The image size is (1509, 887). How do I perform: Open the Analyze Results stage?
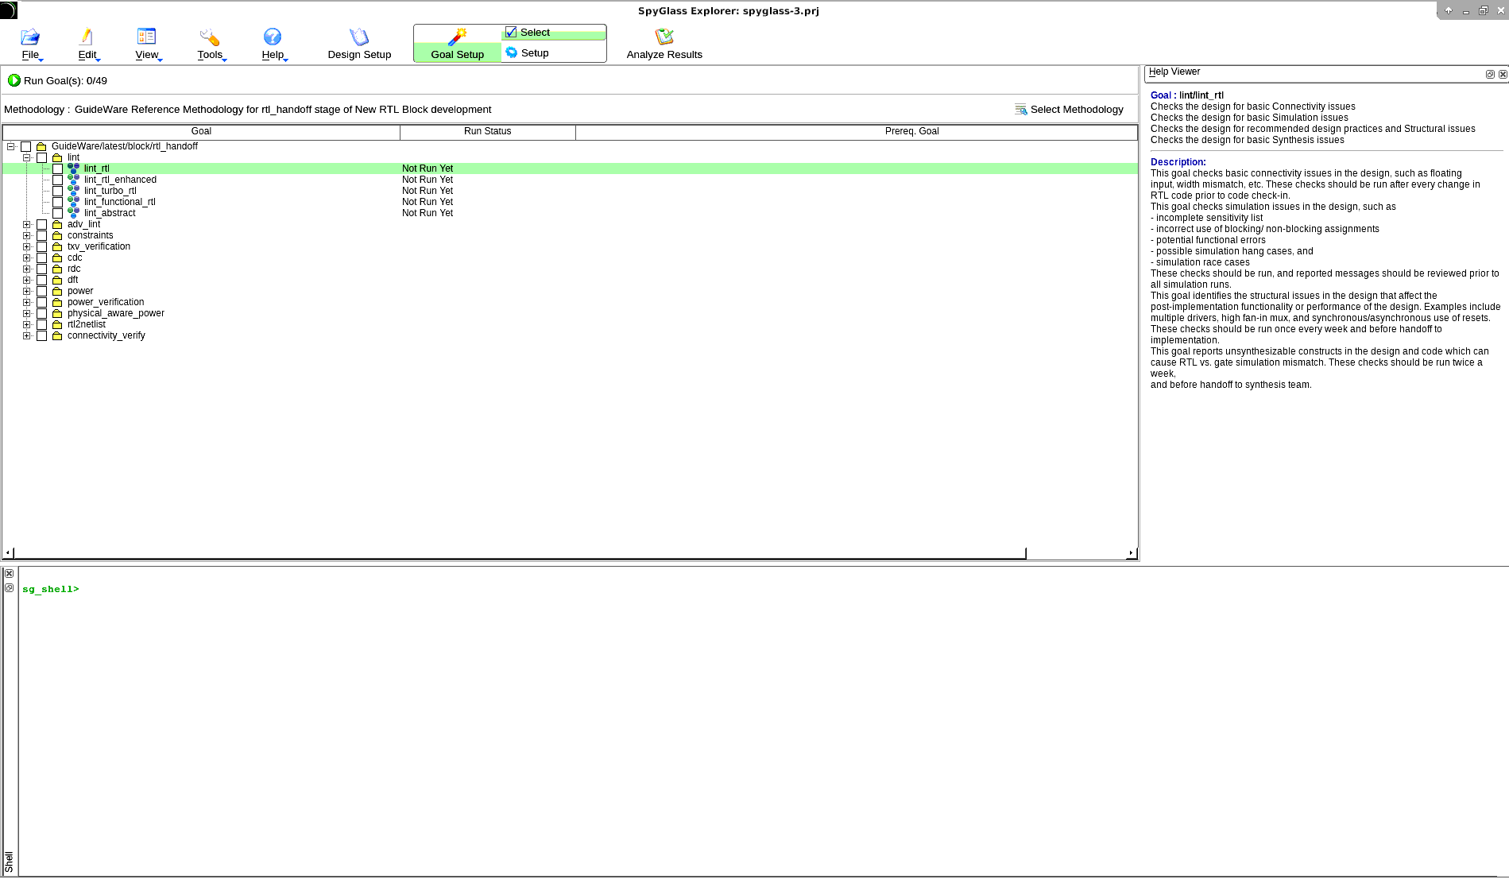664,45
